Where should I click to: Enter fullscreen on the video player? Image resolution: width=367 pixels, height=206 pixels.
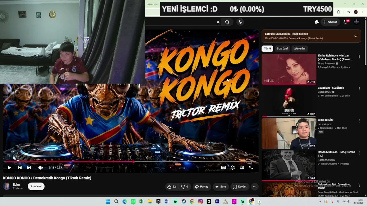(251, 168)
